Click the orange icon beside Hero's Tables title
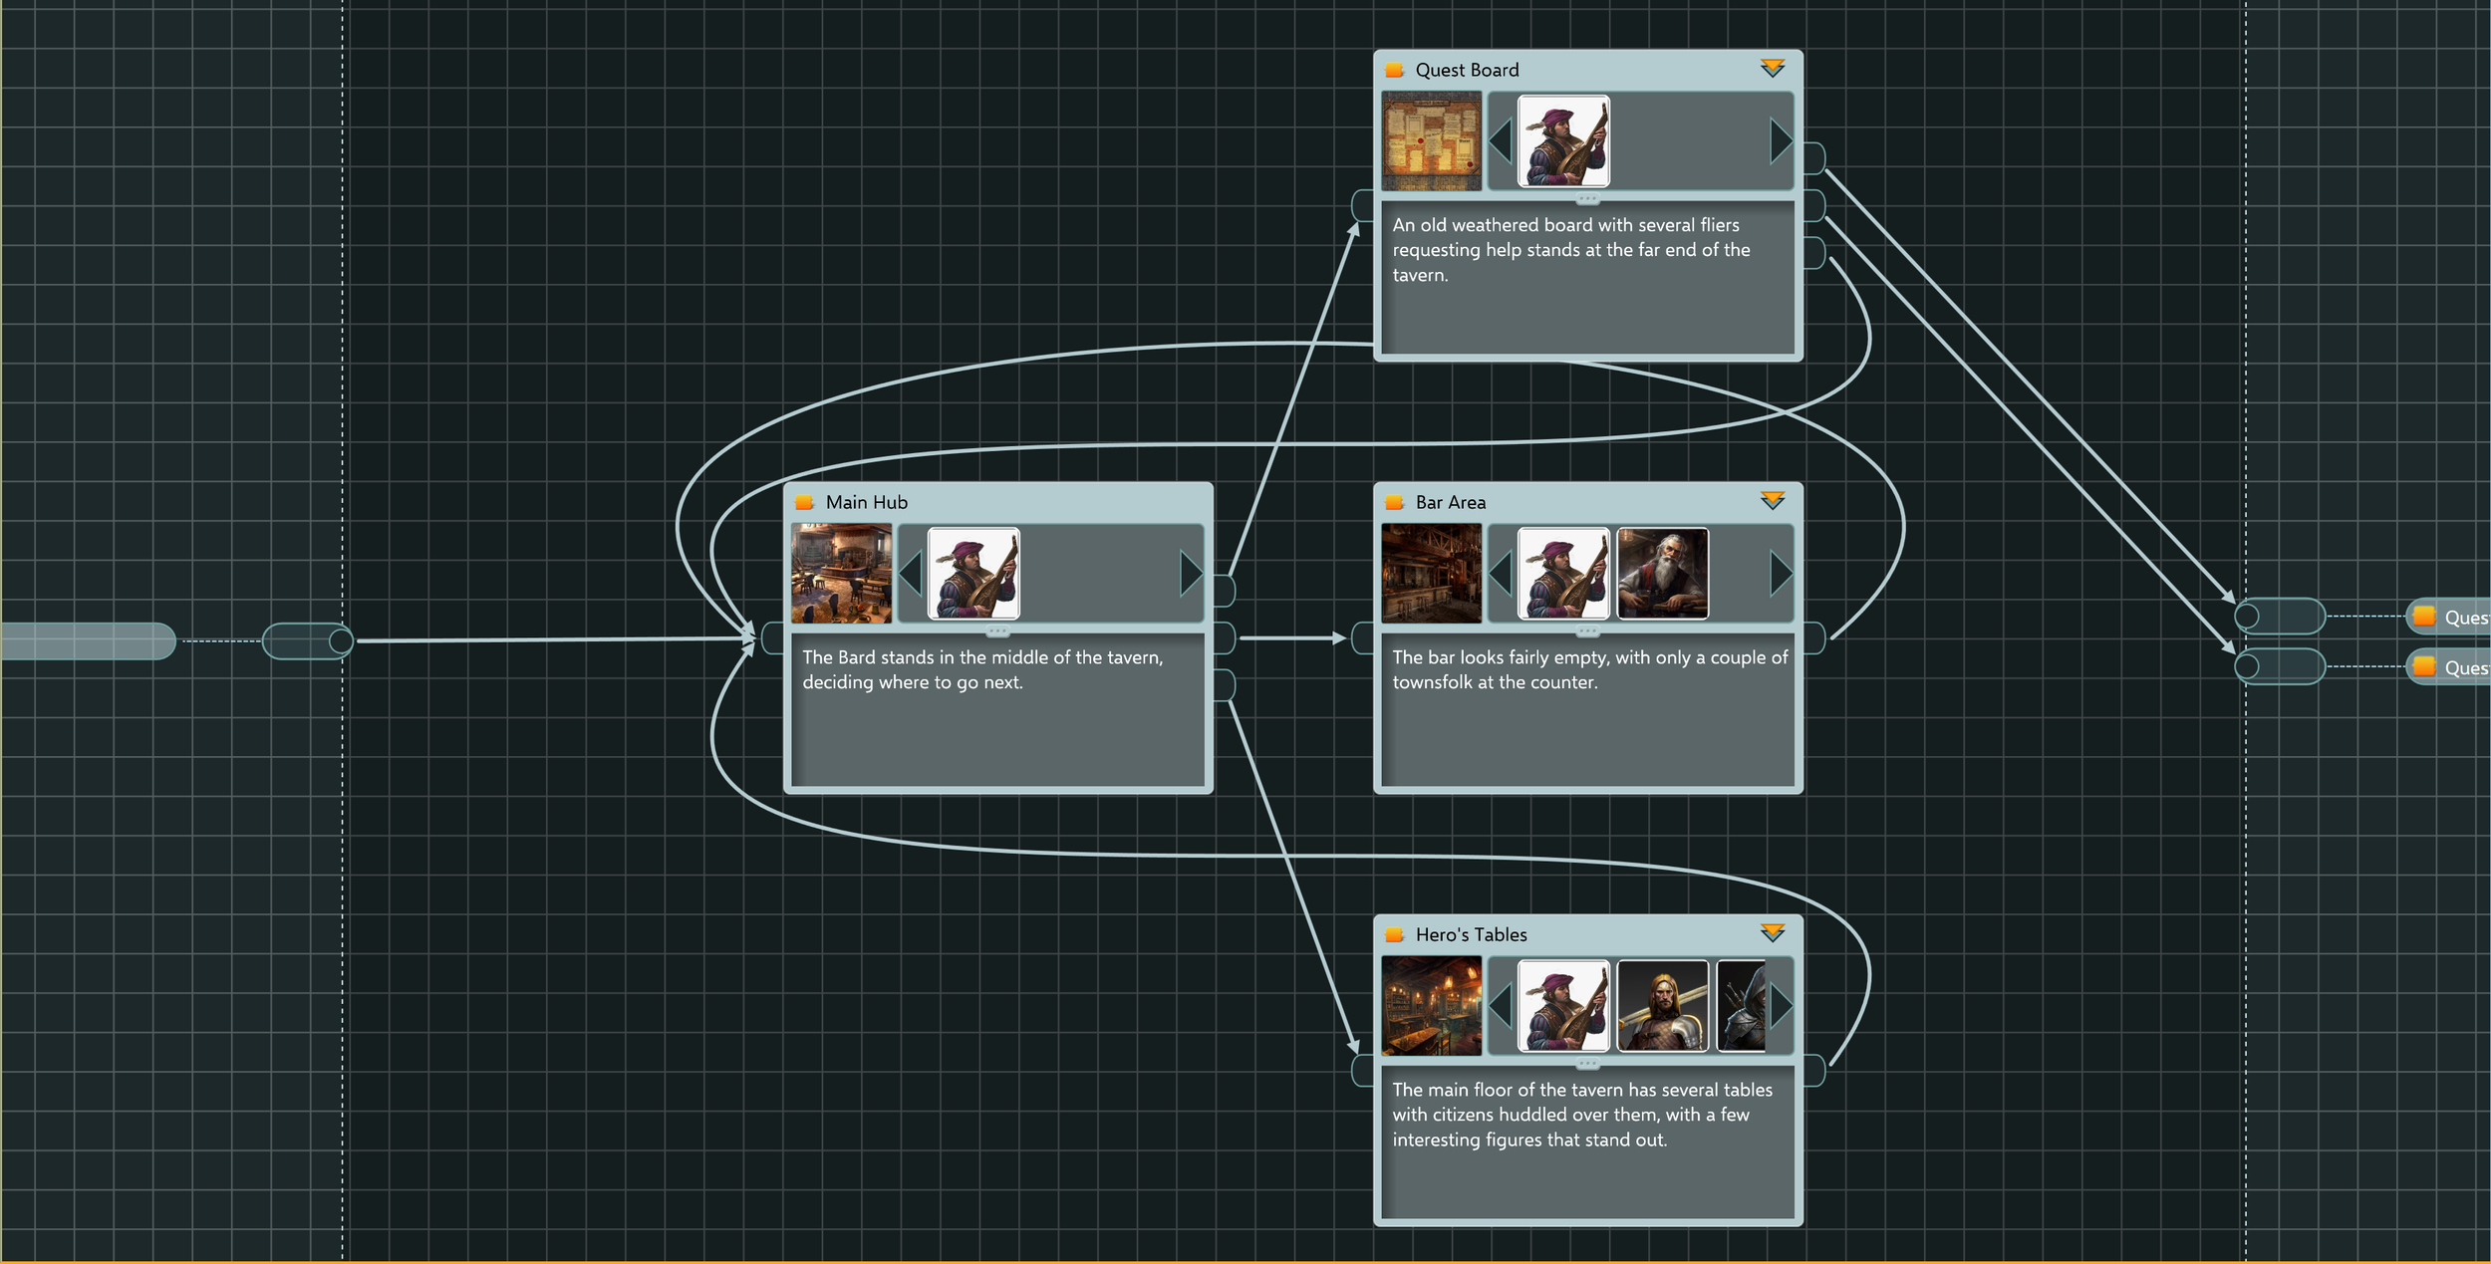The image size is (2491, 1264). coord(1394,934)
